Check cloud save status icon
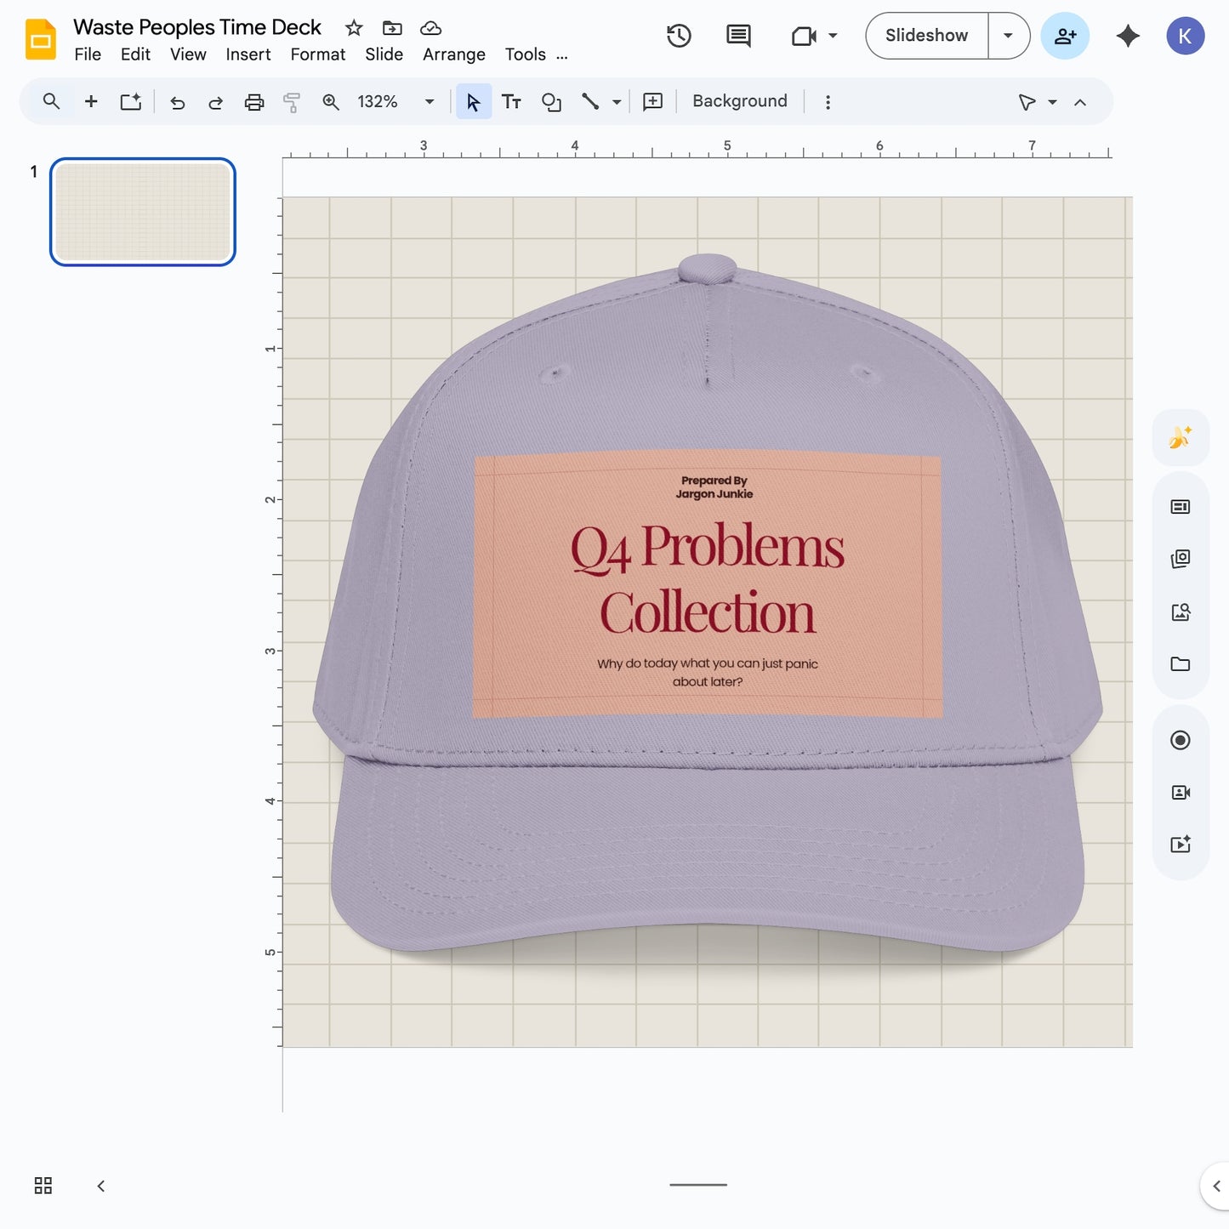 (x=431, y=28)
